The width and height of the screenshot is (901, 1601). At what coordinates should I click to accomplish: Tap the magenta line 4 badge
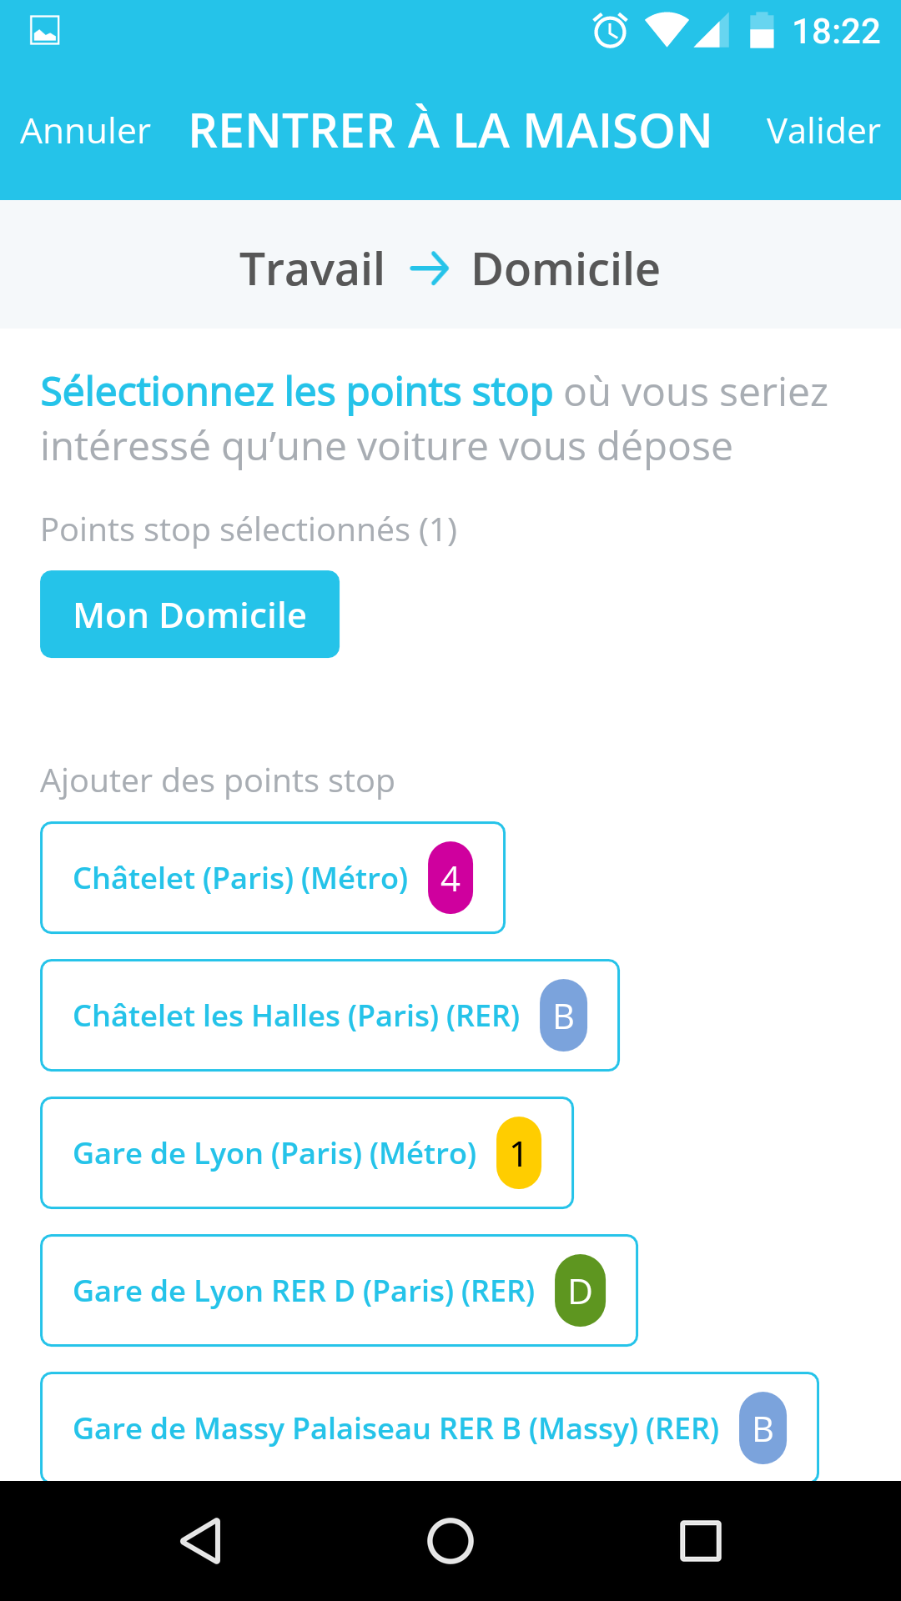point(450,878)
